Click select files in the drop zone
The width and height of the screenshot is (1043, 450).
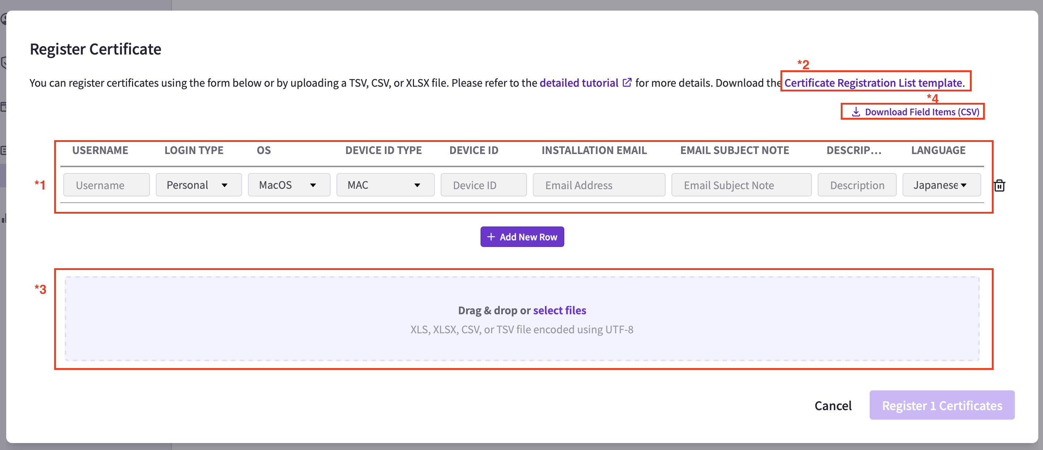(x=560, y=310)
